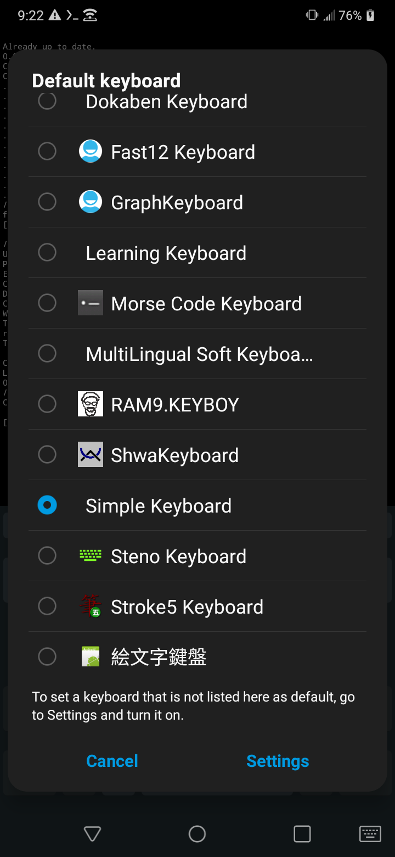This screenshot has height=857, width=395.
Task: Select the Stroke5 Keyboard radio button
Action: click(x=47, y=606)
